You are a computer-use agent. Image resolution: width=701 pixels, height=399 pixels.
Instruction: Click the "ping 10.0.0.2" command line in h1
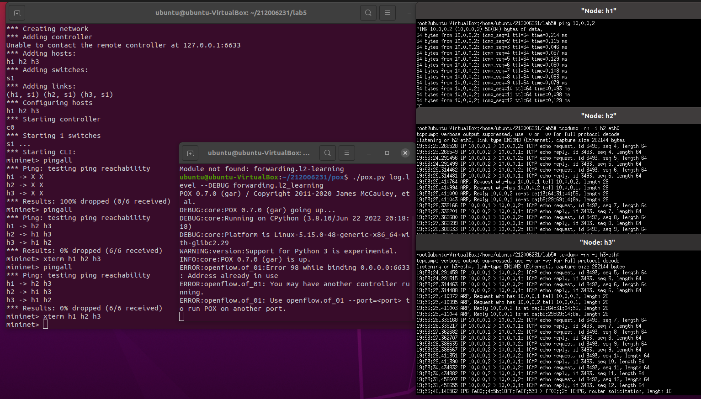click(505, 23)
